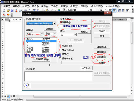
Task: Open the 名稱 連絡人 dropdown
Action: [x=42, y=34]
